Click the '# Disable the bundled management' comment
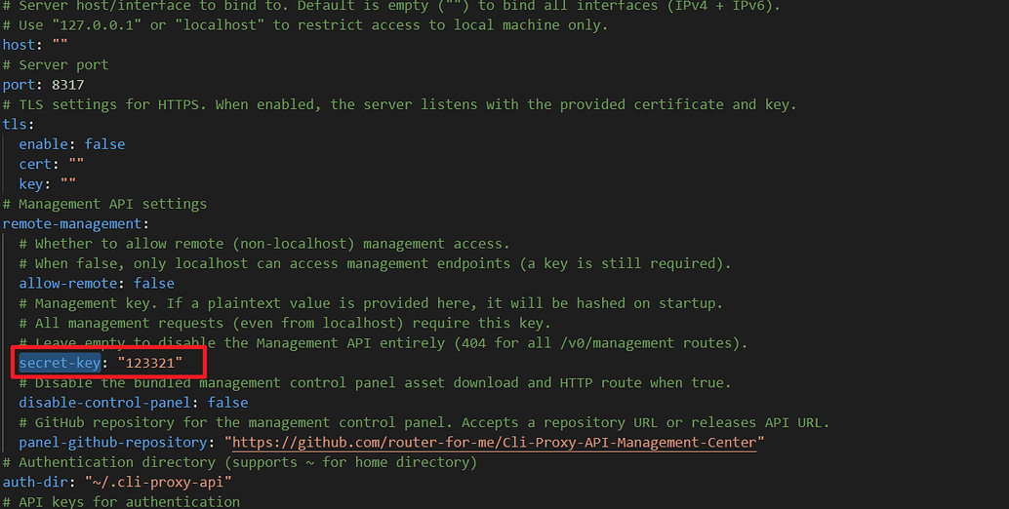The width and height of the screenshot is (1009, 509). pyautogui.click(x=375, y=383)
